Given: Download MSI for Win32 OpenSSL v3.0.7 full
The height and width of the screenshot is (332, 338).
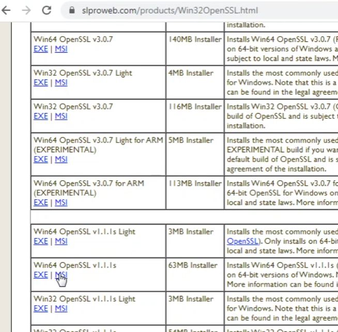Looking at the screenshot, I should tap(61, 116).
